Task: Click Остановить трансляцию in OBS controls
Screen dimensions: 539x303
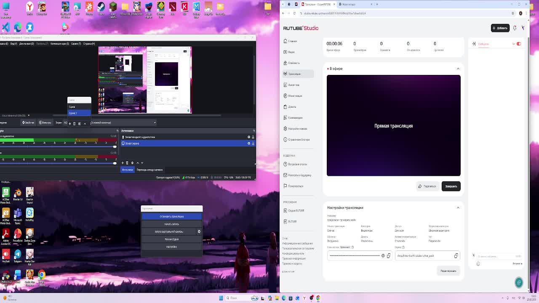Action: click(172, 216)
